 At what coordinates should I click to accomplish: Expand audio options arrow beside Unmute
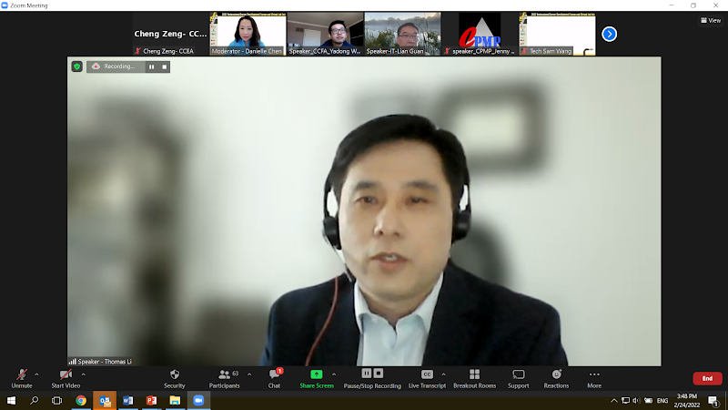pos(36,374)
